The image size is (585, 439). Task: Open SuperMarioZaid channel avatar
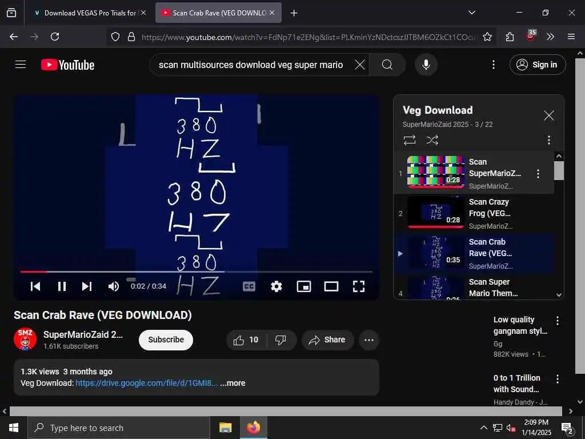tap(25, 340)
